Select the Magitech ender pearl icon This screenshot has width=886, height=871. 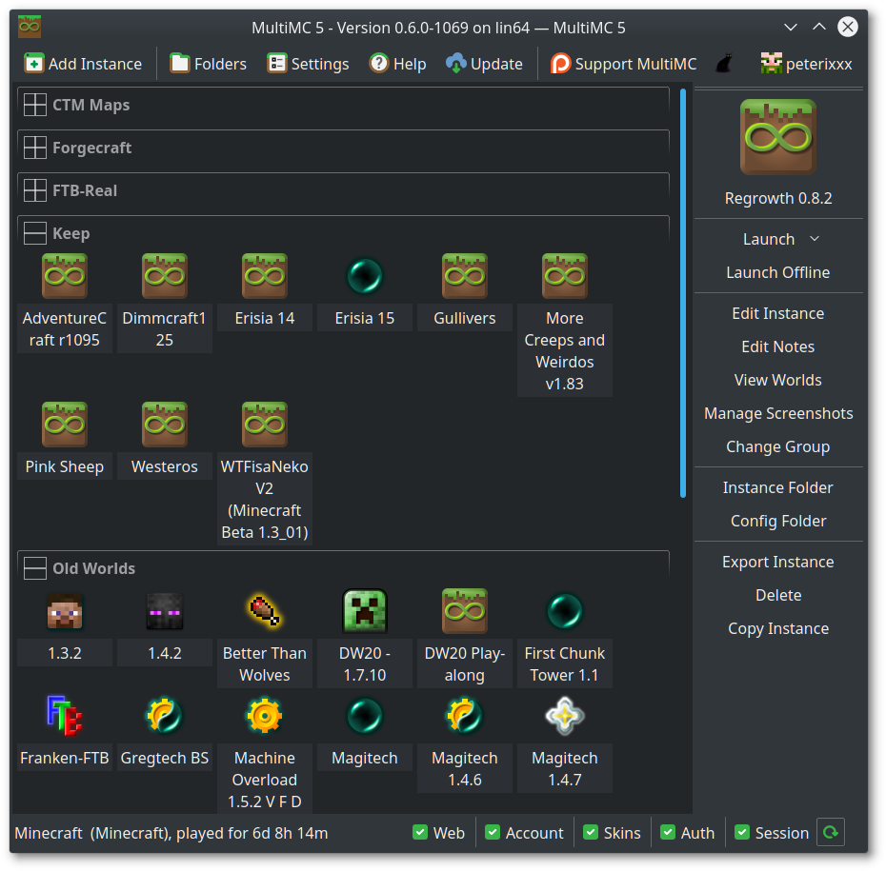[x=365, y=716]
